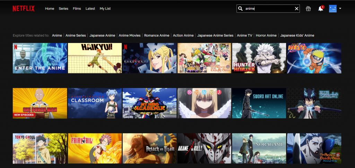The height and width of the screenshot is (168, 355).
Task: Expand the profile dropdown arrow
Action: [340, 9]
